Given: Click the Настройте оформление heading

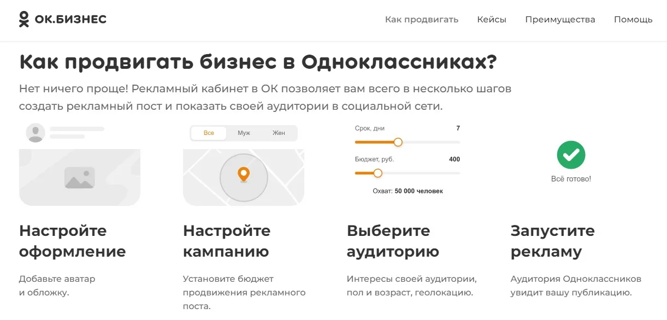Looking at the screenshot, I should pyautogui.click(x=73, y=241).
